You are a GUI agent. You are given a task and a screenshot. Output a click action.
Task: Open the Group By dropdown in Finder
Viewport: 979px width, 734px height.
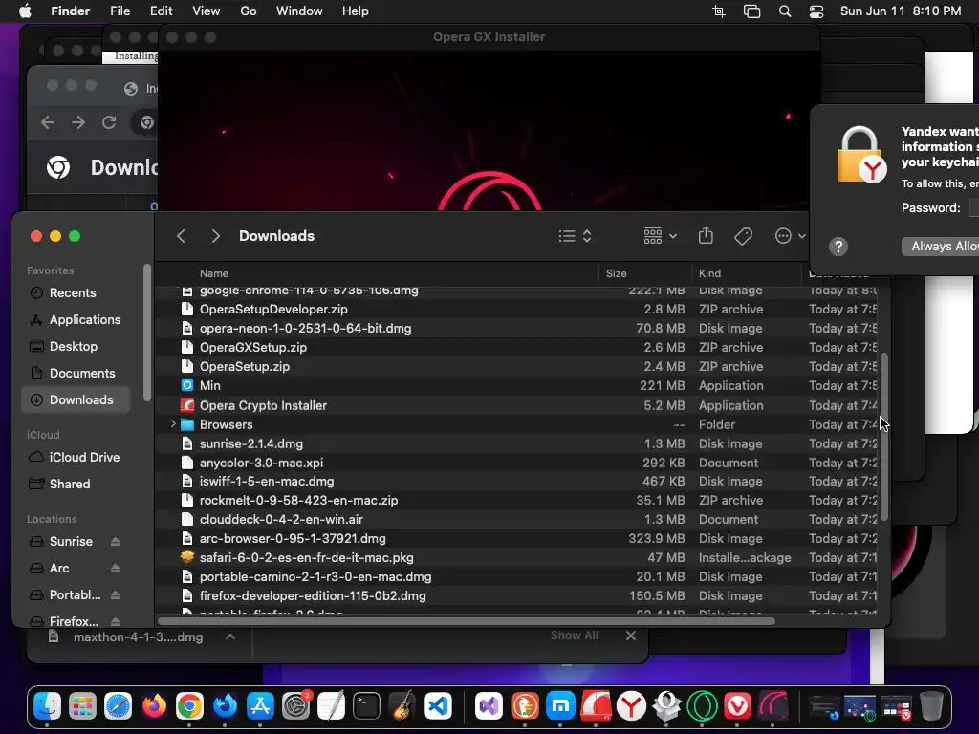click(x=660, y=236)
